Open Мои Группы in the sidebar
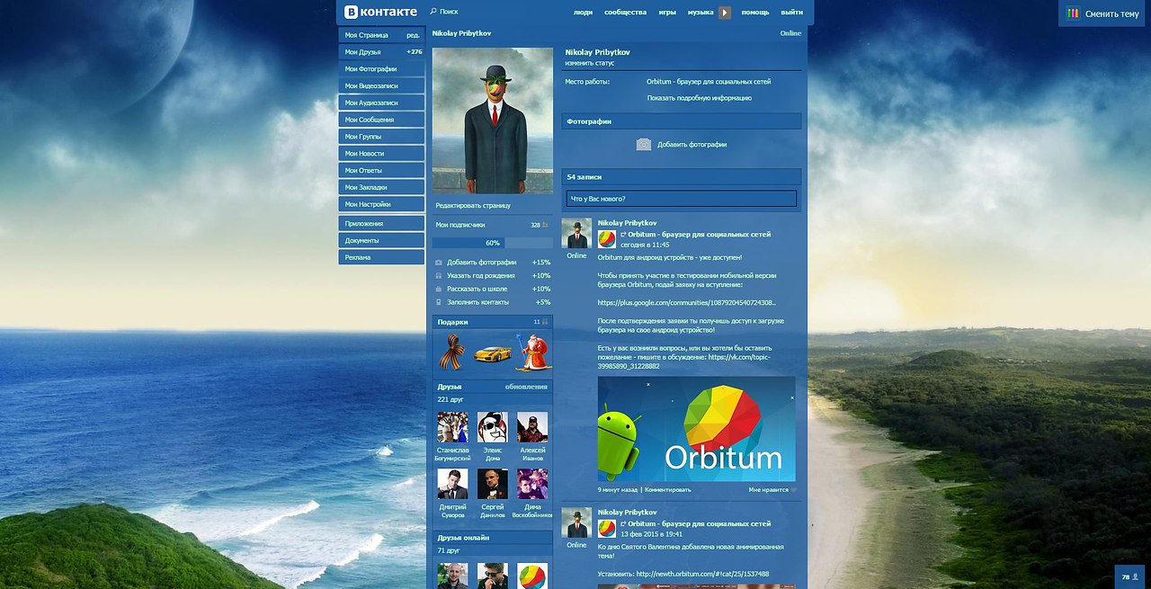Viewport: 1151px width, 589px height. [x=381, y=137]
